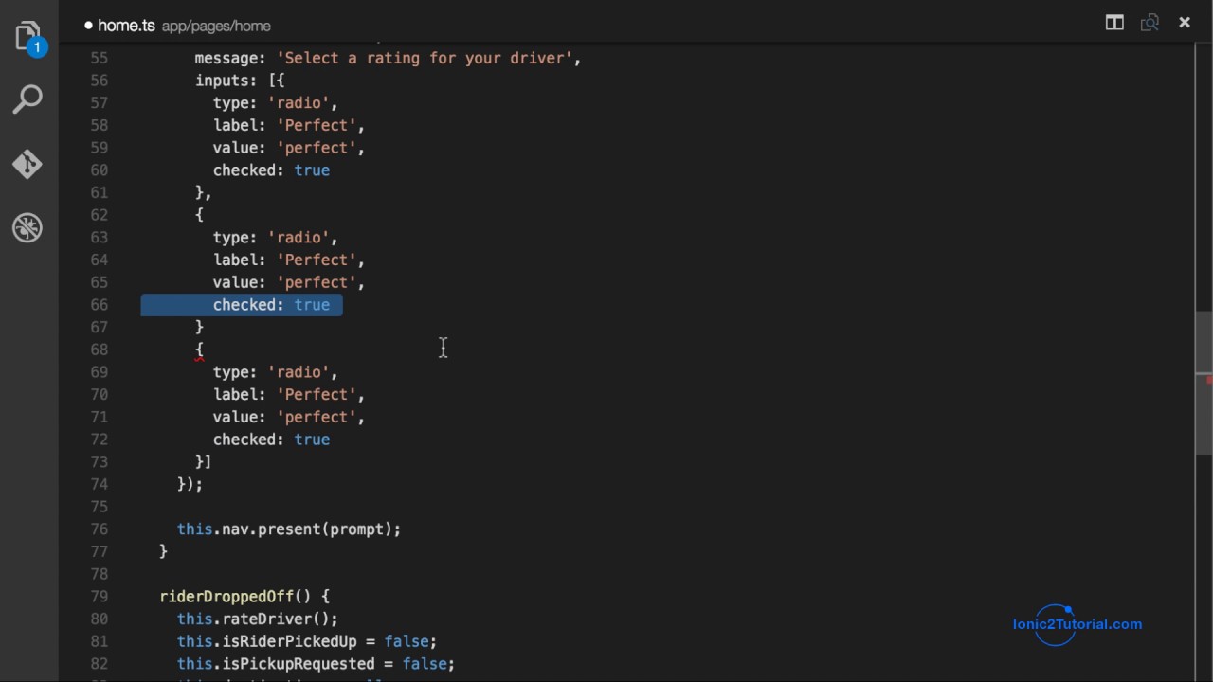Click line number 66 in the gutter
Viewport: 1213px width, 682px height.
click(100, 305)
